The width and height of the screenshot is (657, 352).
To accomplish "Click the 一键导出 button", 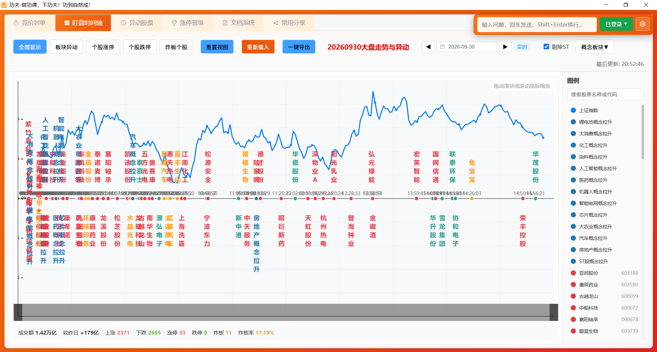I will [x=299, y=47].
